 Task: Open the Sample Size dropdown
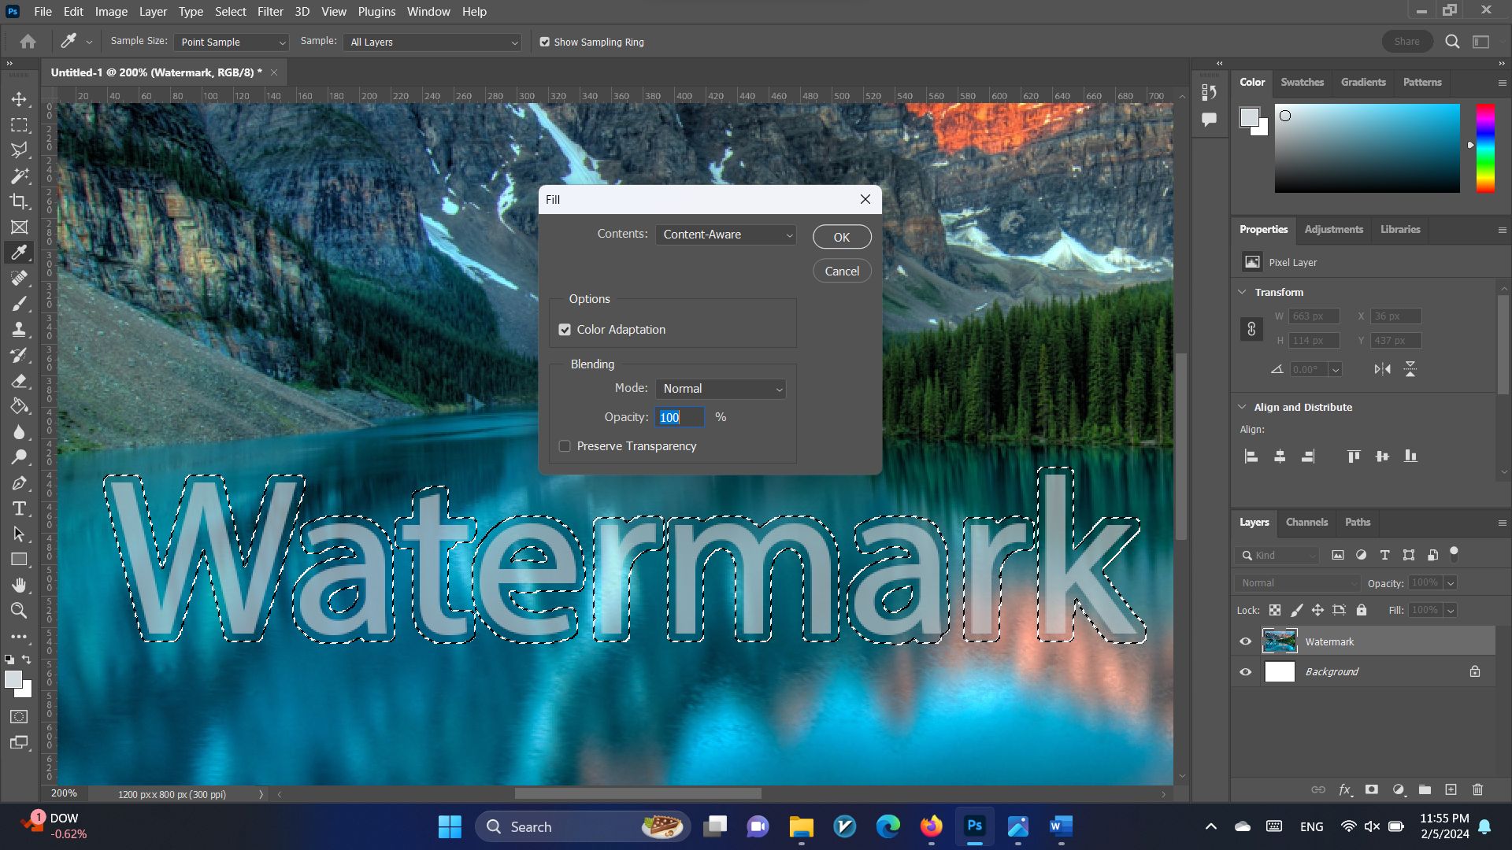[x=232, y=42]
